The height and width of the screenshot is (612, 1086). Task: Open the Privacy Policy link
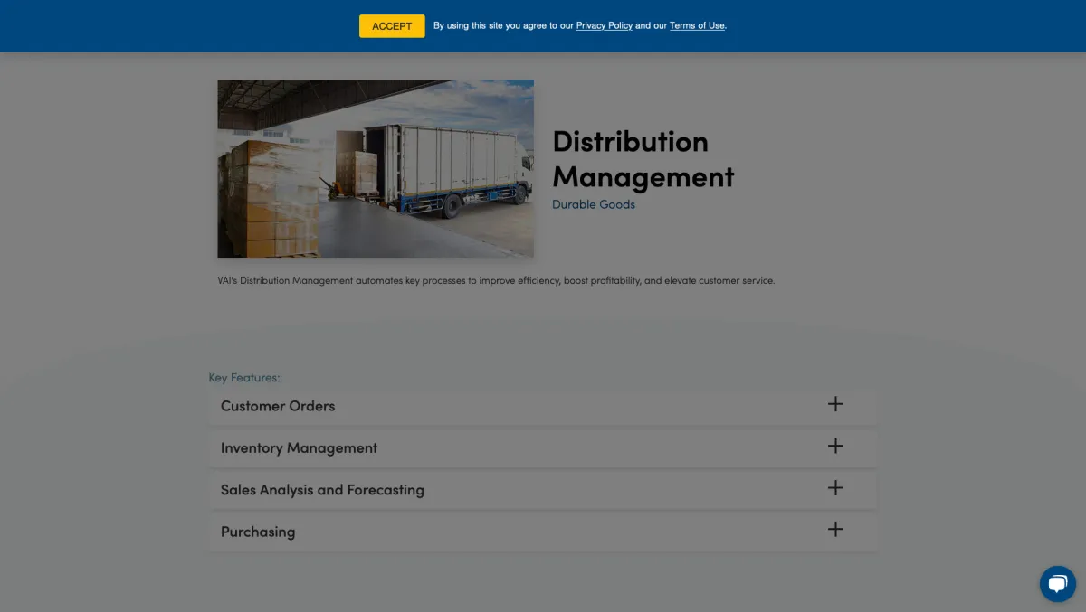(x=604, y=26)
